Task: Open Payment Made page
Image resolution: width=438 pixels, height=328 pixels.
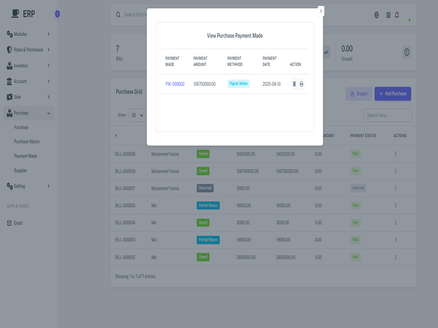Action: coord(25,156)
